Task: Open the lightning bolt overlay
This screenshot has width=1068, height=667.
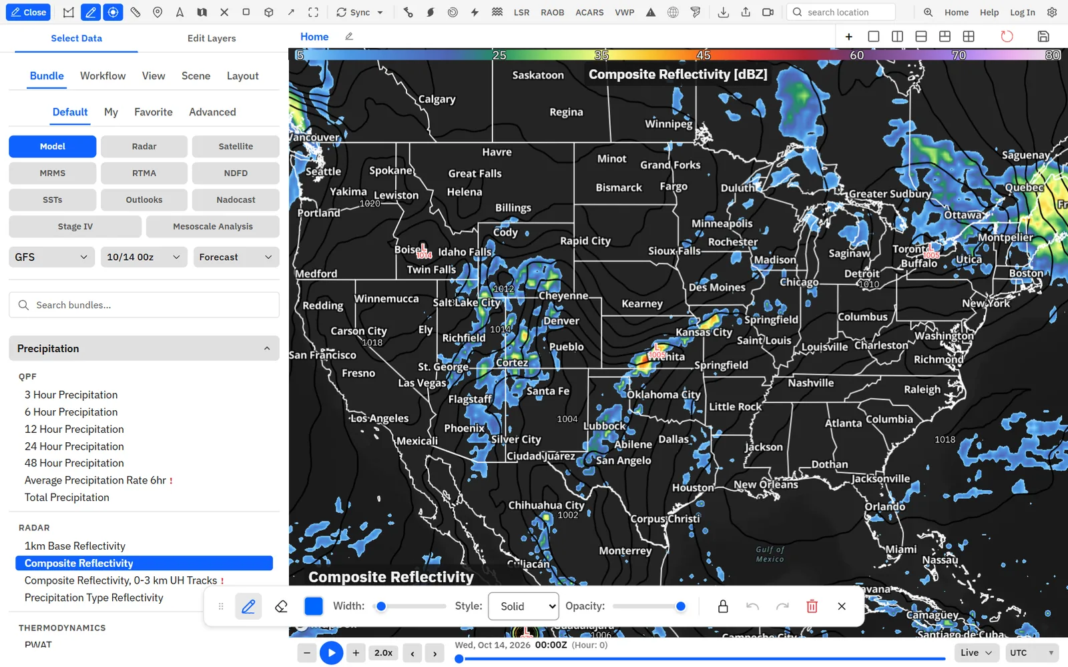Action: click(475, 12)
